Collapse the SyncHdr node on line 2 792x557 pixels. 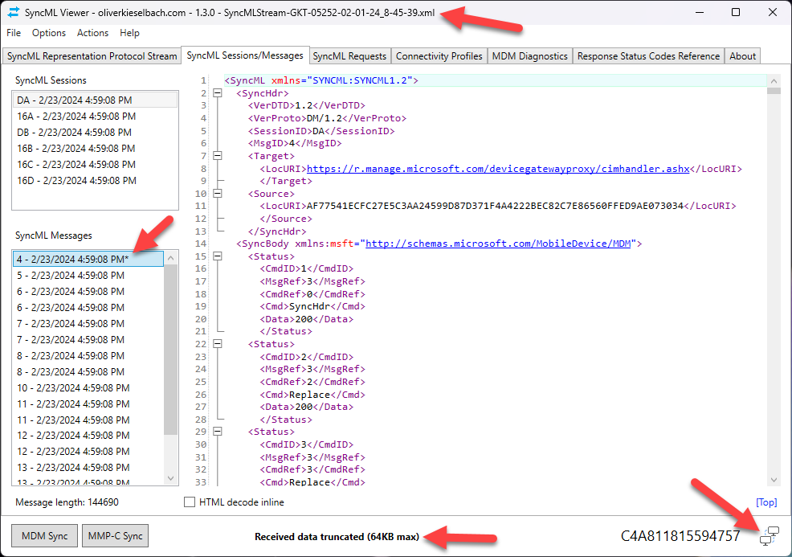pyautogui.click(x=217, y=93)
